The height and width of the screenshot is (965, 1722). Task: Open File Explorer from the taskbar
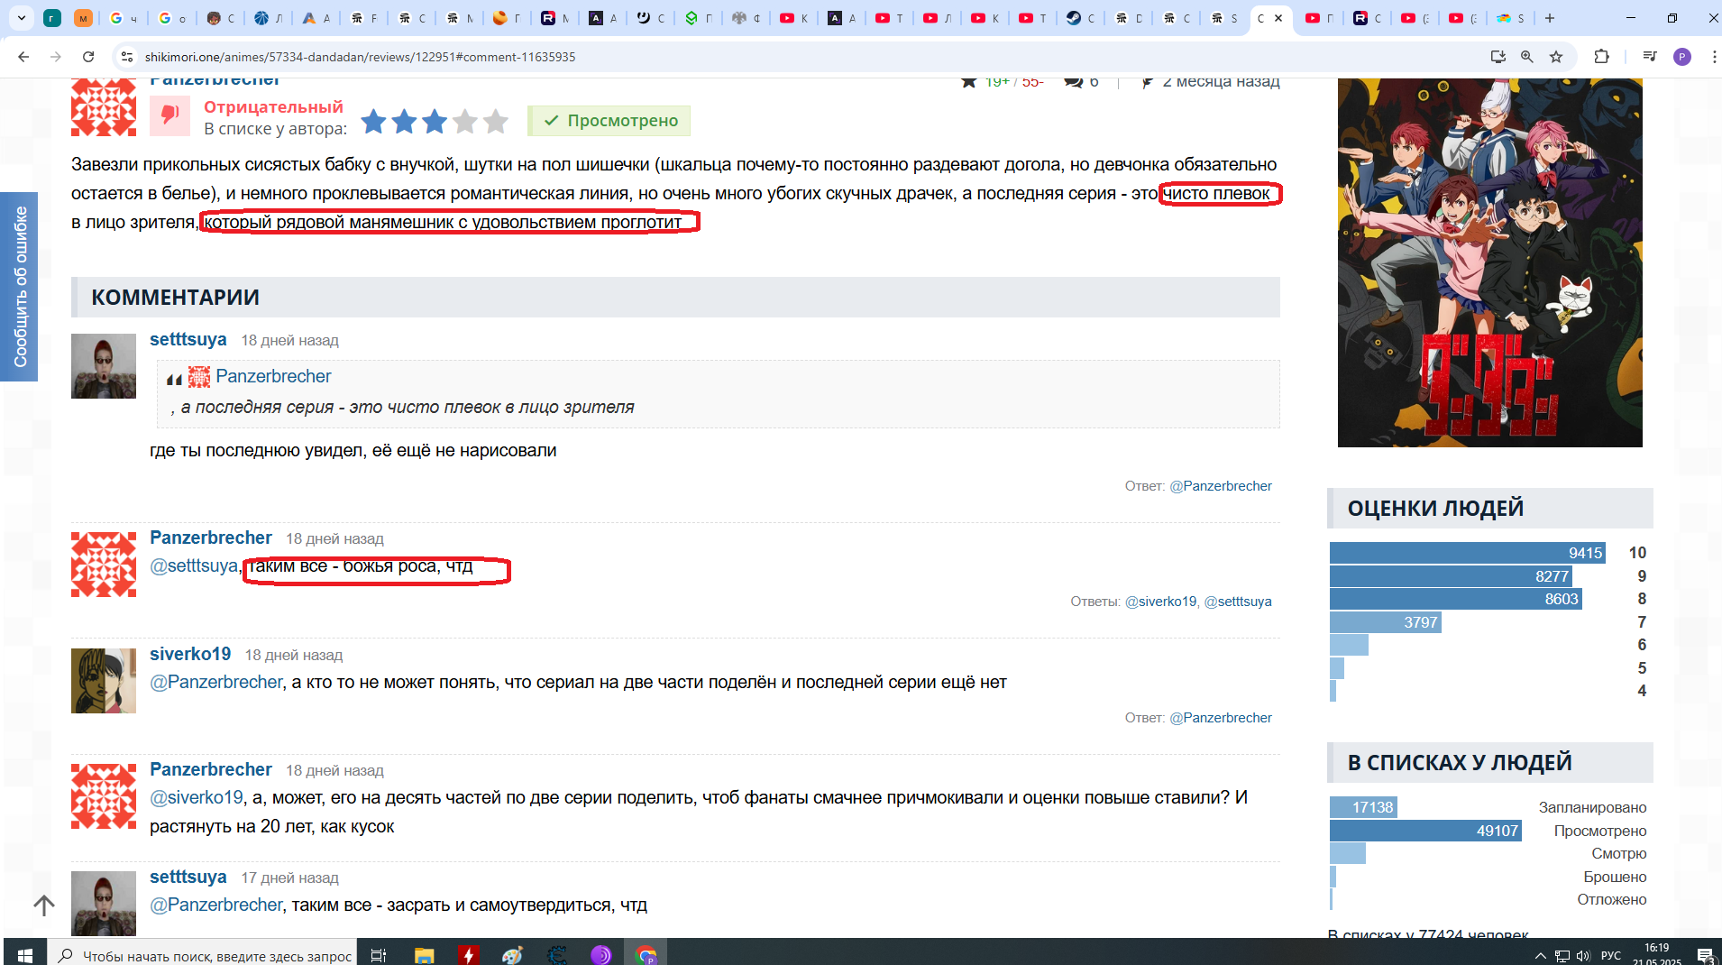(424, 955)
